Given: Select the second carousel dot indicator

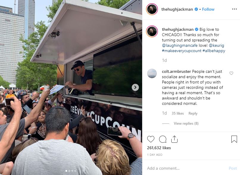Looking at the screenshot, I should coord(69,171).
